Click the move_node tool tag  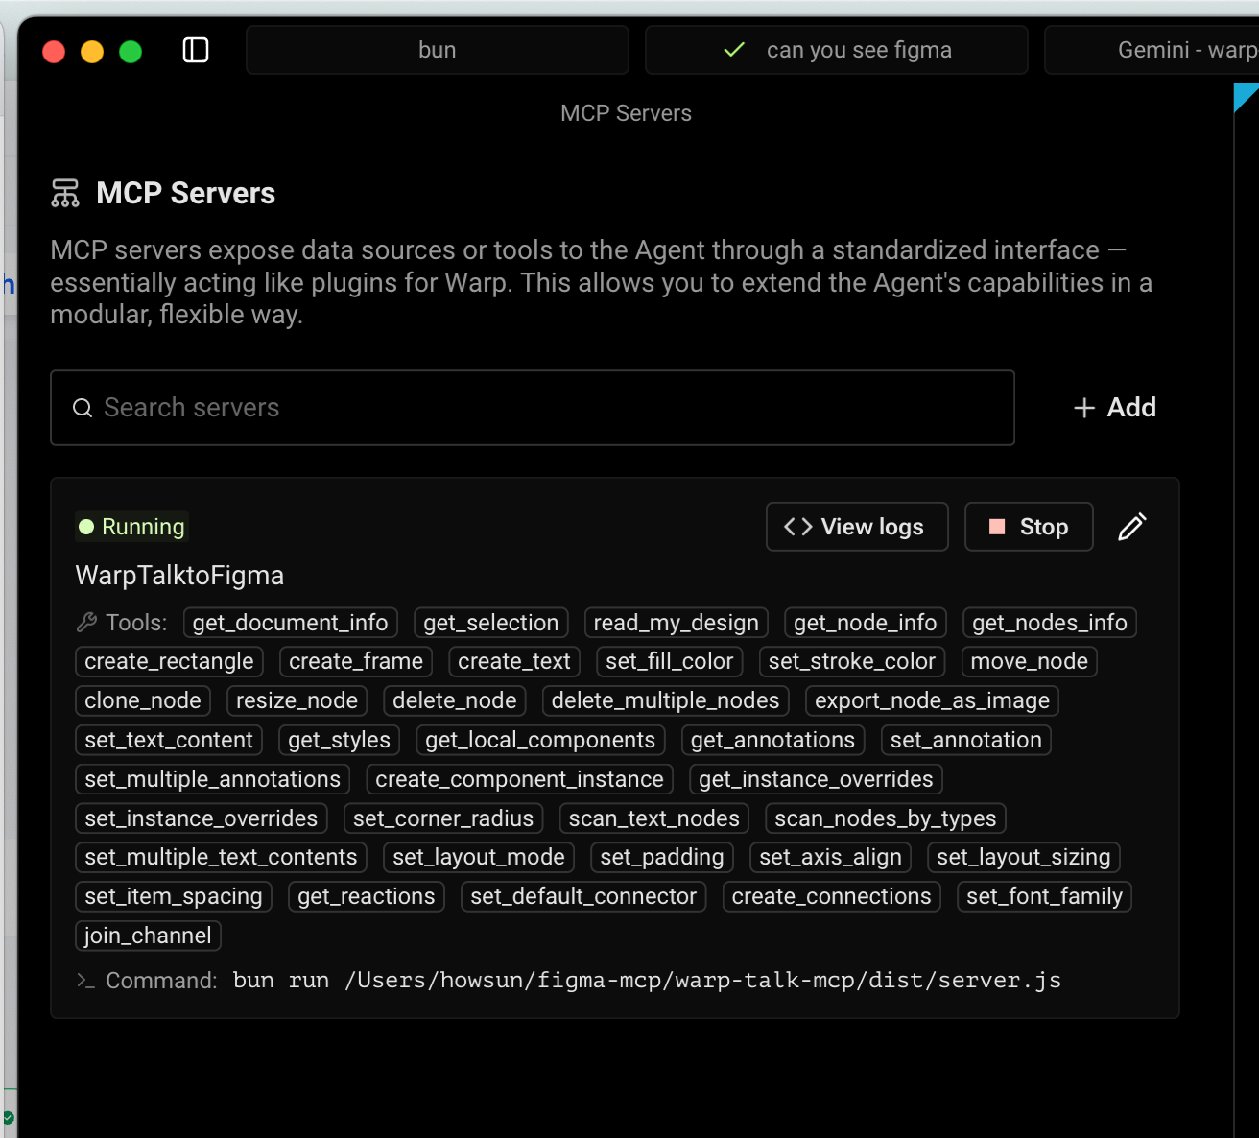[1030, 661]
